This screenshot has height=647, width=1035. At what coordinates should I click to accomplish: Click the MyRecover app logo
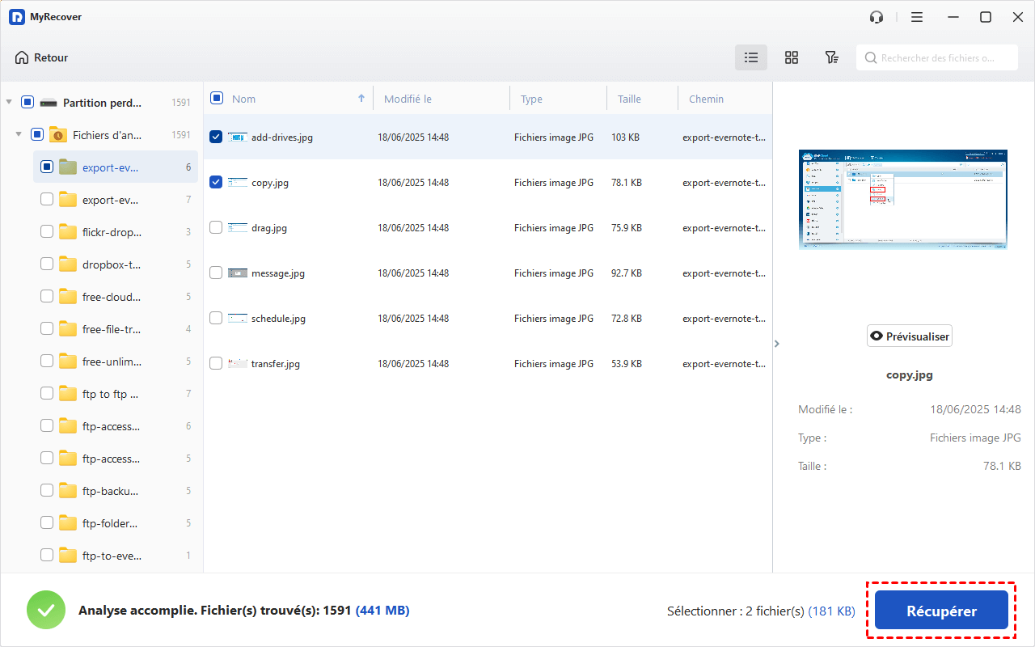click(17, 17)
